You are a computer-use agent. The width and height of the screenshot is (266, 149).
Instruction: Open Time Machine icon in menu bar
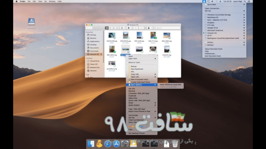coord(209,1)
